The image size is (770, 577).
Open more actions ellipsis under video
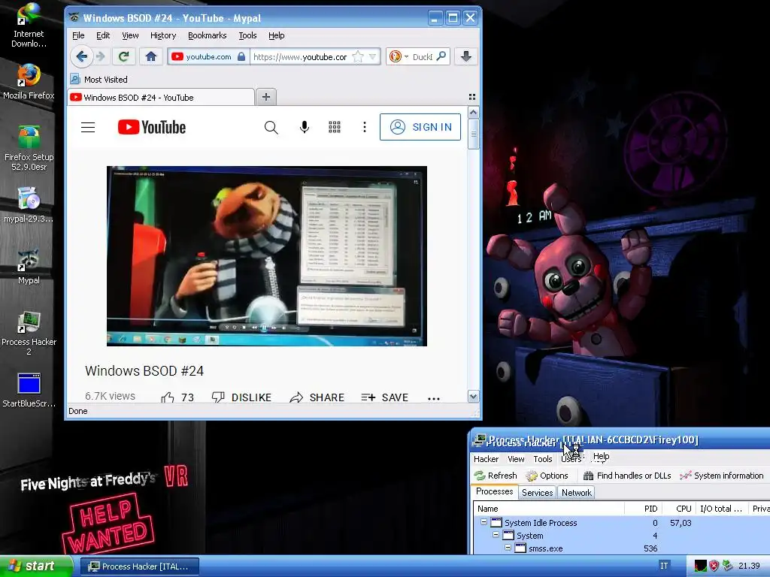(x=434, y=398)
